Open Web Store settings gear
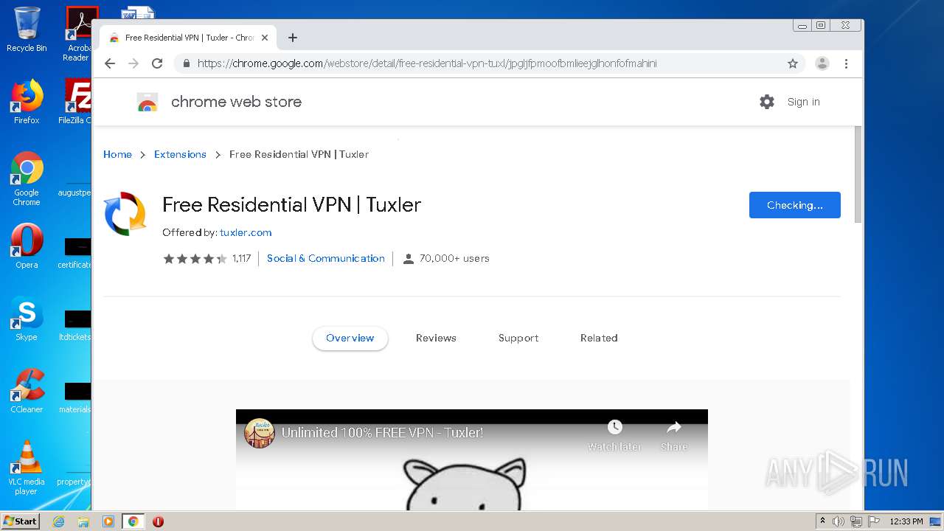Image resolution: width=944 pixels, height=531 pixels. coord(767,102)
